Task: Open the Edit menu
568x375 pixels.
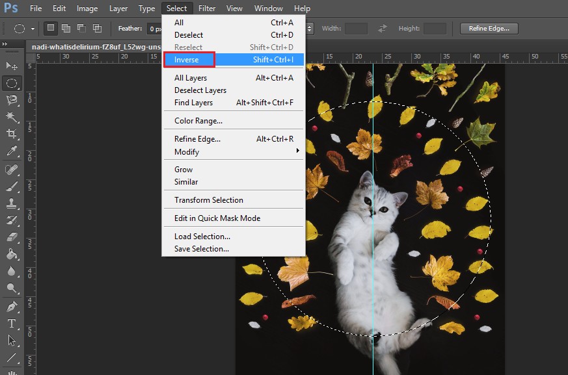Action: 59,8
